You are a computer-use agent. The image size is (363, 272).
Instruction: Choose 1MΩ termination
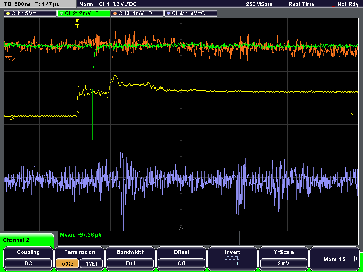[x=91, y=263]
